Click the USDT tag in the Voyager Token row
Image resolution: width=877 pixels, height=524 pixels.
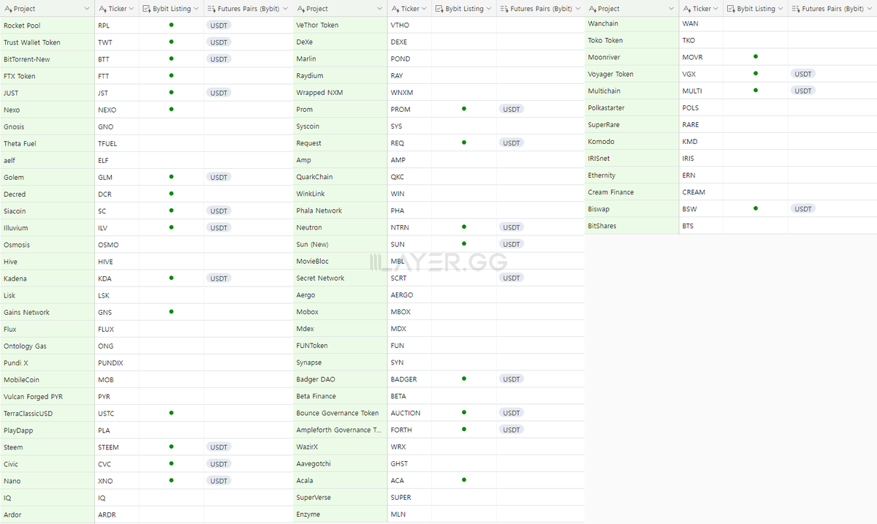point(803,74)
